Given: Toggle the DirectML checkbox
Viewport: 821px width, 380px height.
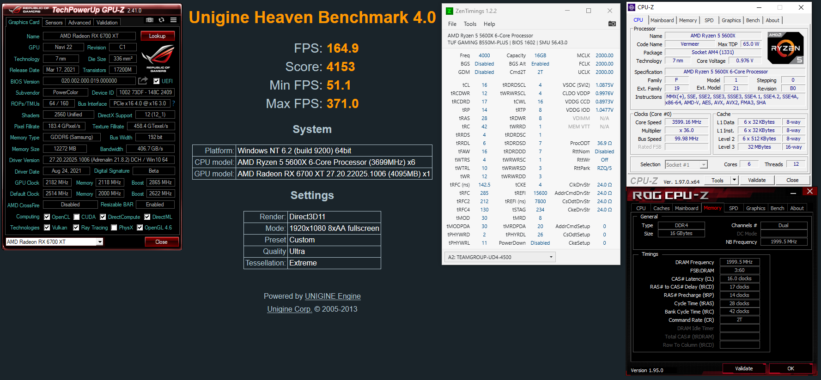Looking at the screenshot, I should pyautogui.click(x=147, y=217).
